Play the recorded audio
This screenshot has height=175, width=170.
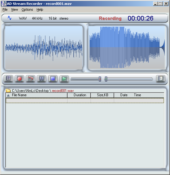click(x=64, y=79)
